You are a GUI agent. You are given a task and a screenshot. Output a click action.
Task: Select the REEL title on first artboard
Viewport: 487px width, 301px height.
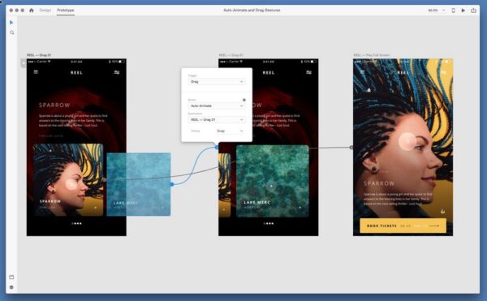76,72
